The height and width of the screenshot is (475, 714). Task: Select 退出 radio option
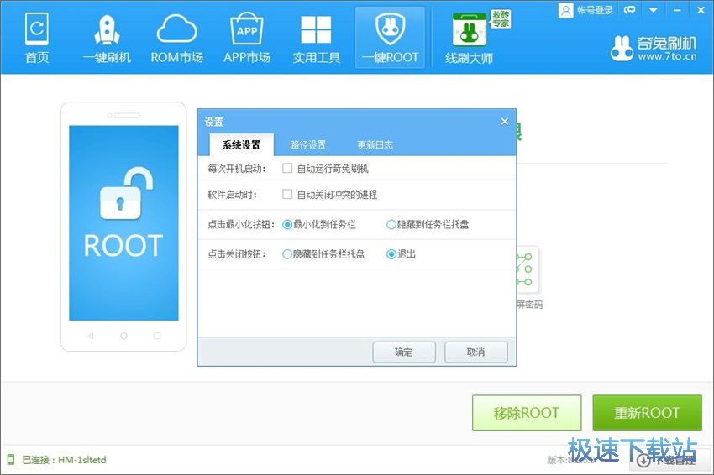point(391,254)
